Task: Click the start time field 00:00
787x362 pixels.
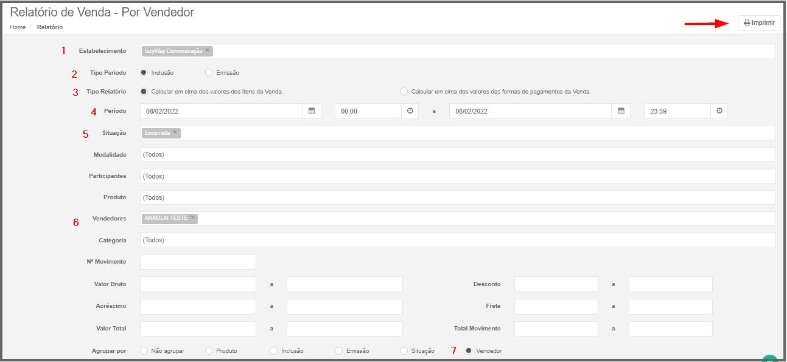Action: pos(368,111)
